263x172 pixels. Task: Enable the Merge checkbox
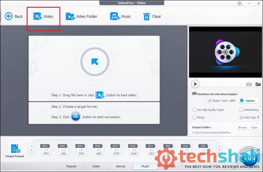[x=194, y=117]
